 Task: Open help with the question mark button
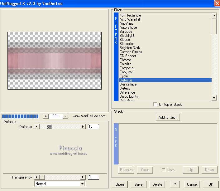pos(175,184)
